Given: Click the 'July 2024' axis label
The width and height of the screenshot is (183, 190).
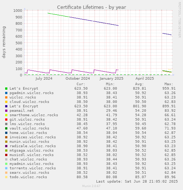Looking at the screenshot, I should pyautogui.click(x=44, y=79).
